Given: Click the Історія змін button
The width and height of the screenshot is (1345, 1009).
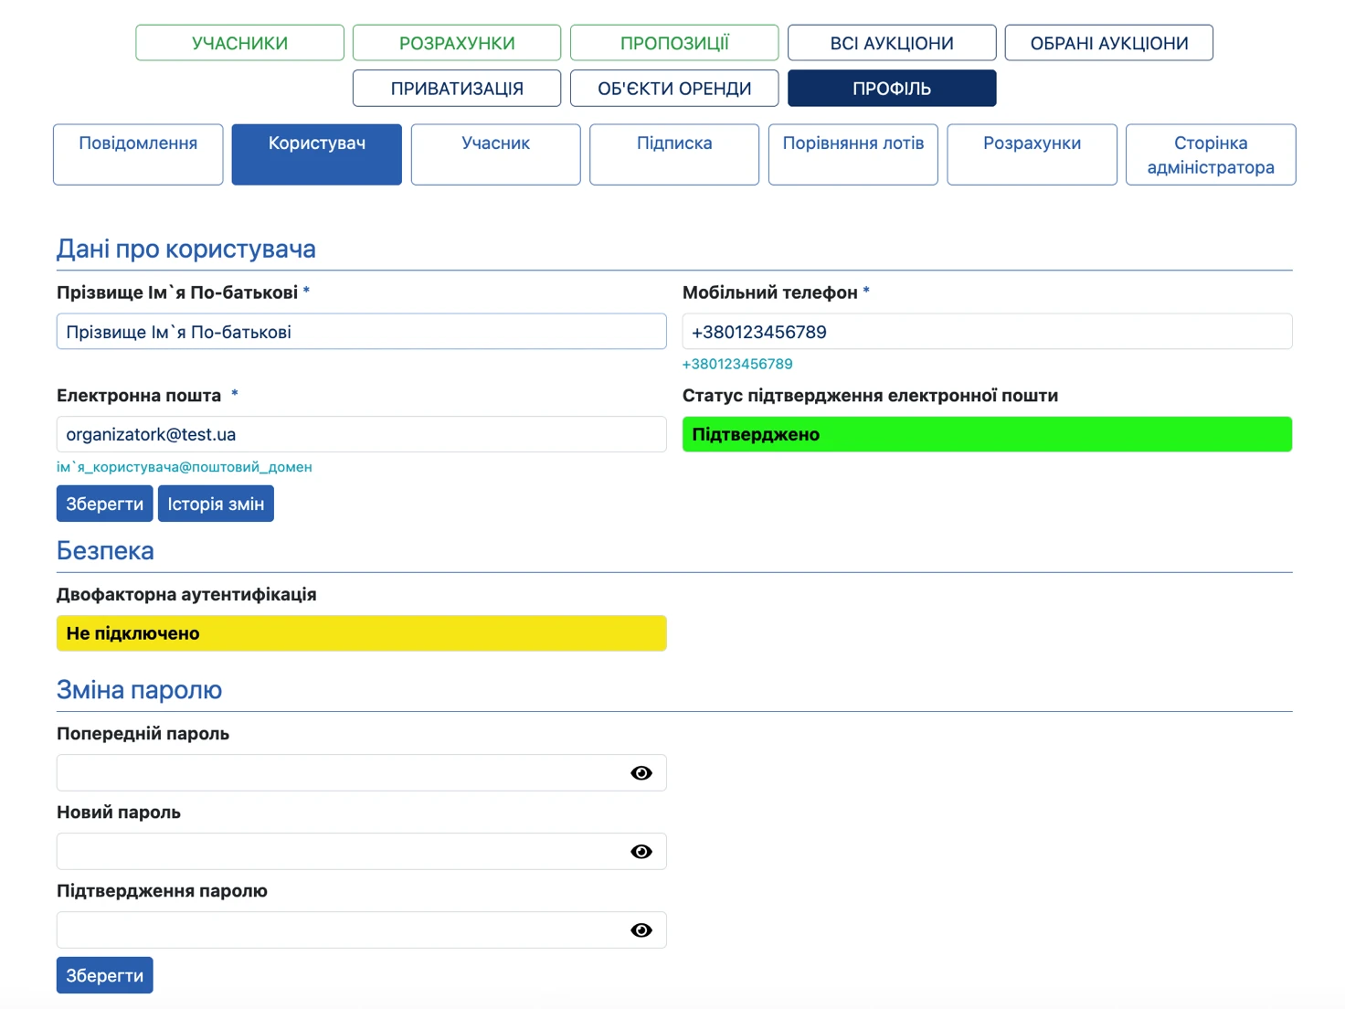Looking at the screenshot, I should pos(216,504).
